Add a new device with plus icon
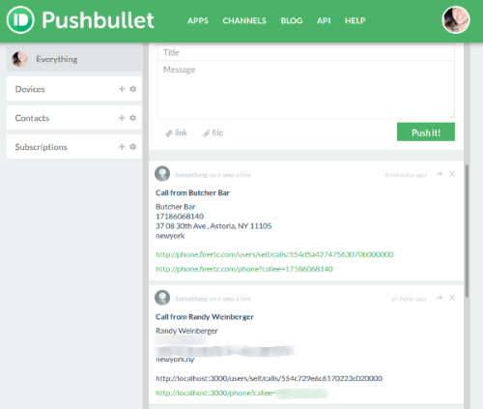This screenshot has width=483, height=409. coord(122,89)
